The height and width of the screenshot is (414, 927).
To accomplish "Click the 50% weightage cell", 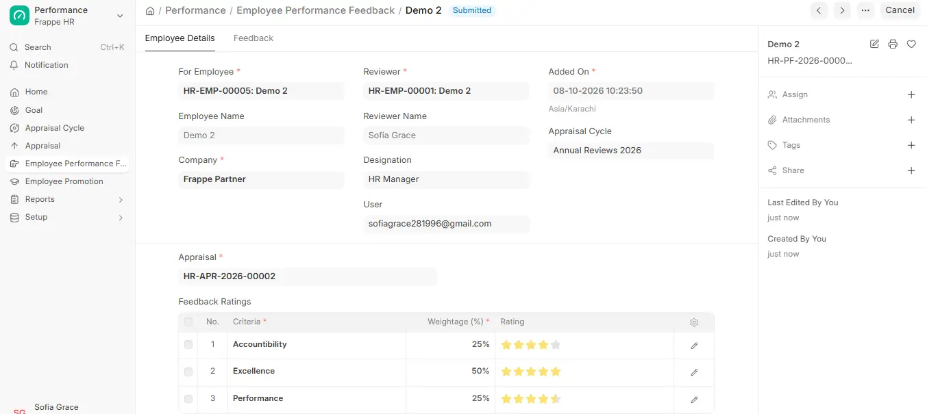I will 450,372.
